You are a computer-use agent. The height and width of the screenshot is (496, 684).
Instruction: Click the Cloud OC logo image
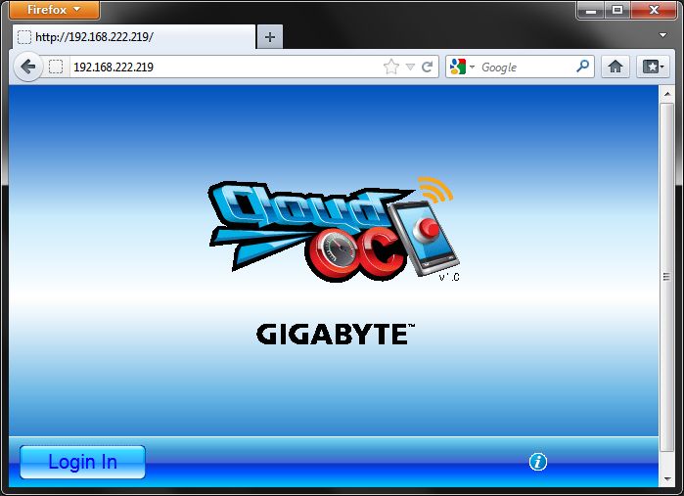click(x=334, y=229)
